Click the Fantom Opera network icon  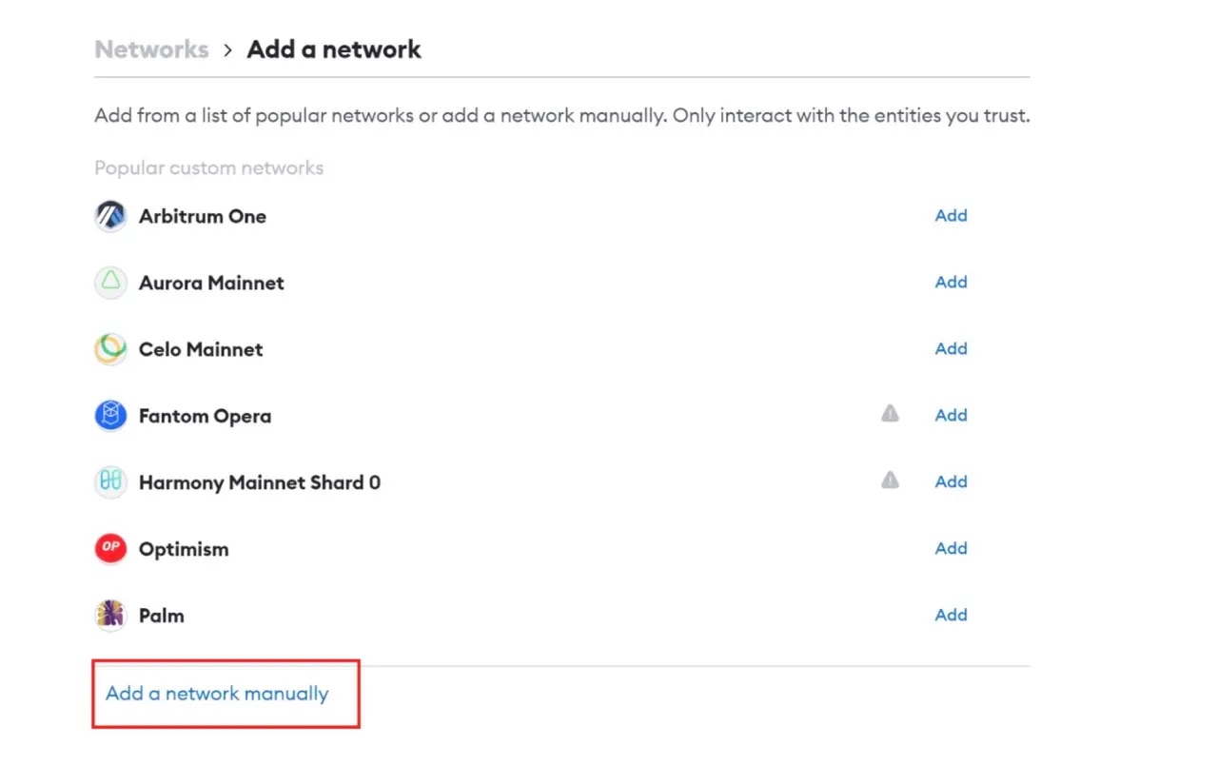coord(110,416)
